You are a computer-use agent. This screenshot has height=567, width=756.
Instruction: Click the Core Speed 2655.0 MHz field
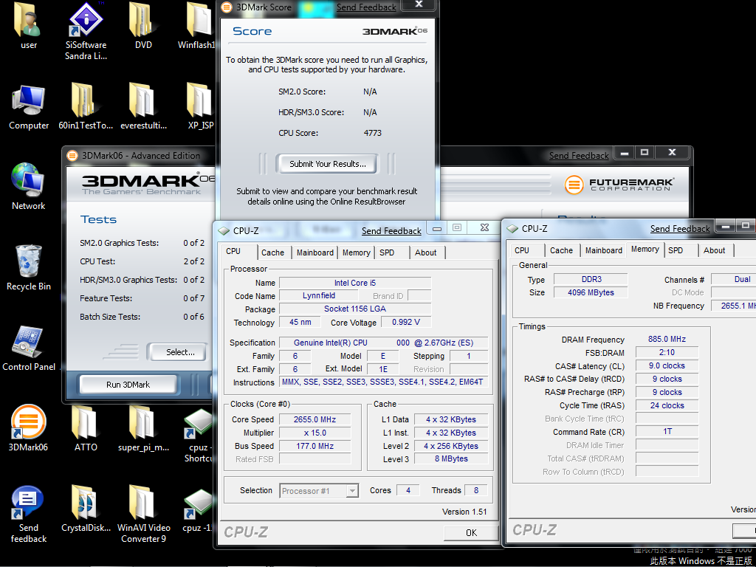[x=315, y=419]
